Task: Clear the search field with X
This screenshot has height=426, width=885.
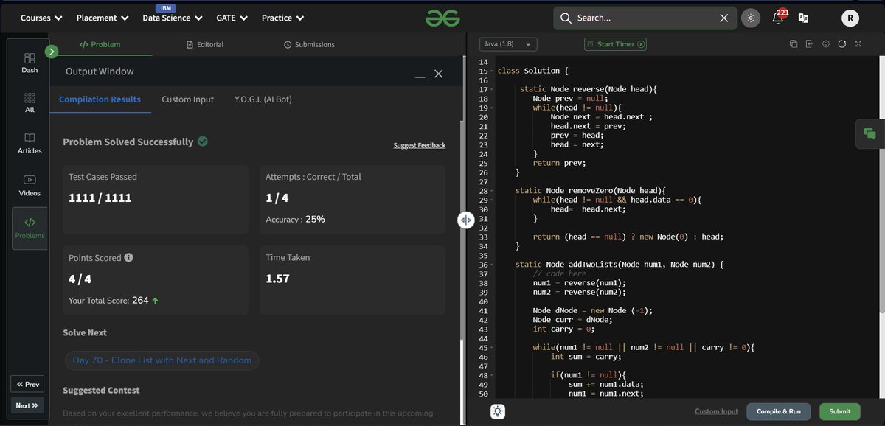Action: pyautogui.click(x=723, y=18)
